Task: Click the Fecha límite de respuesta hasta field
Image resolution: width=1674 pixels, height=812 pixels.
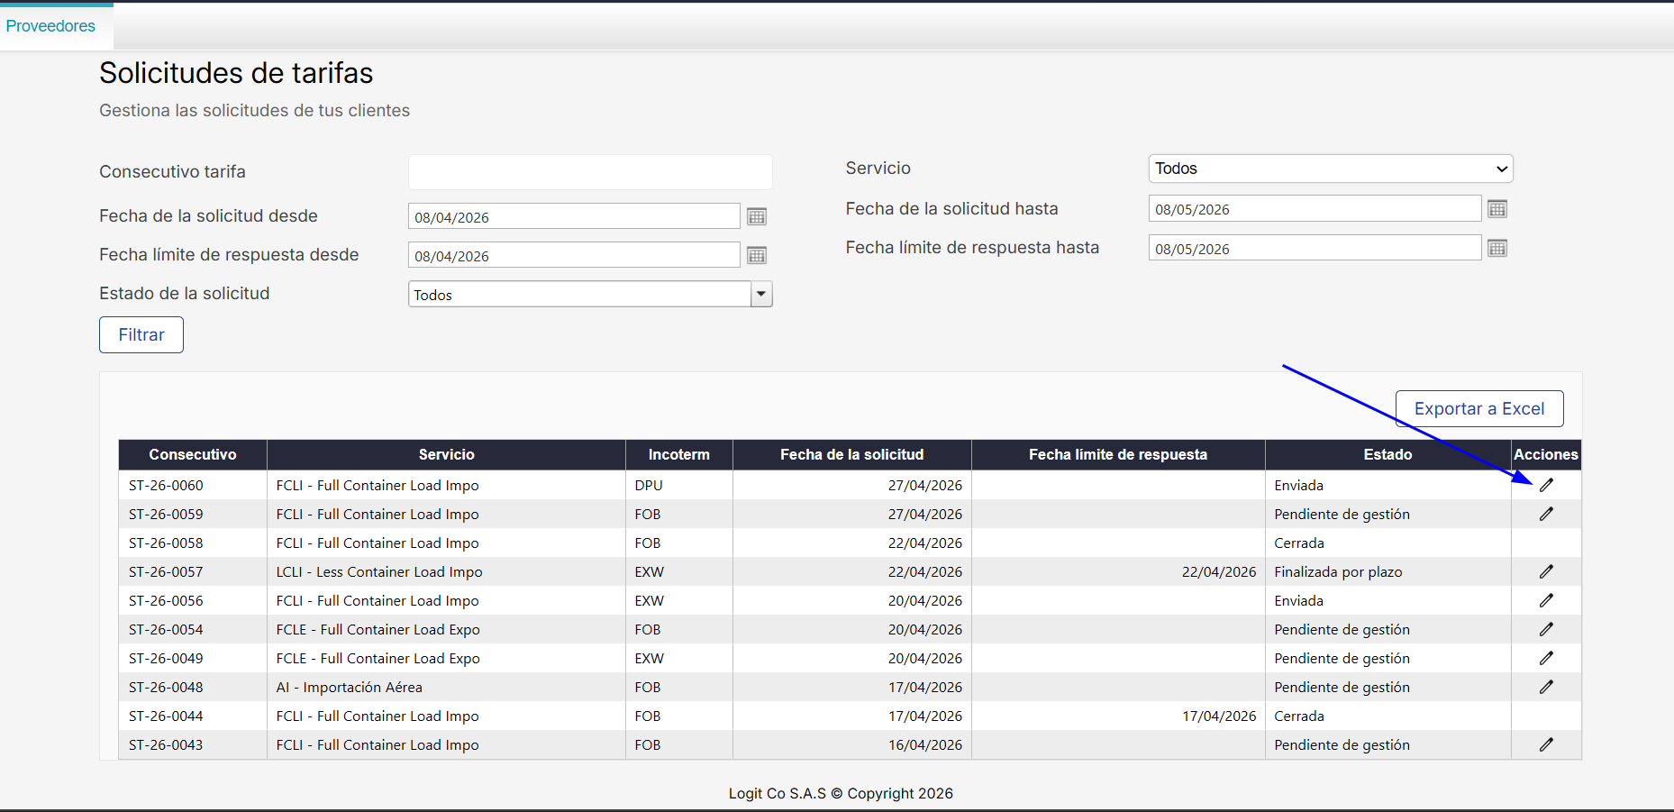Action: click(1315, 248)
